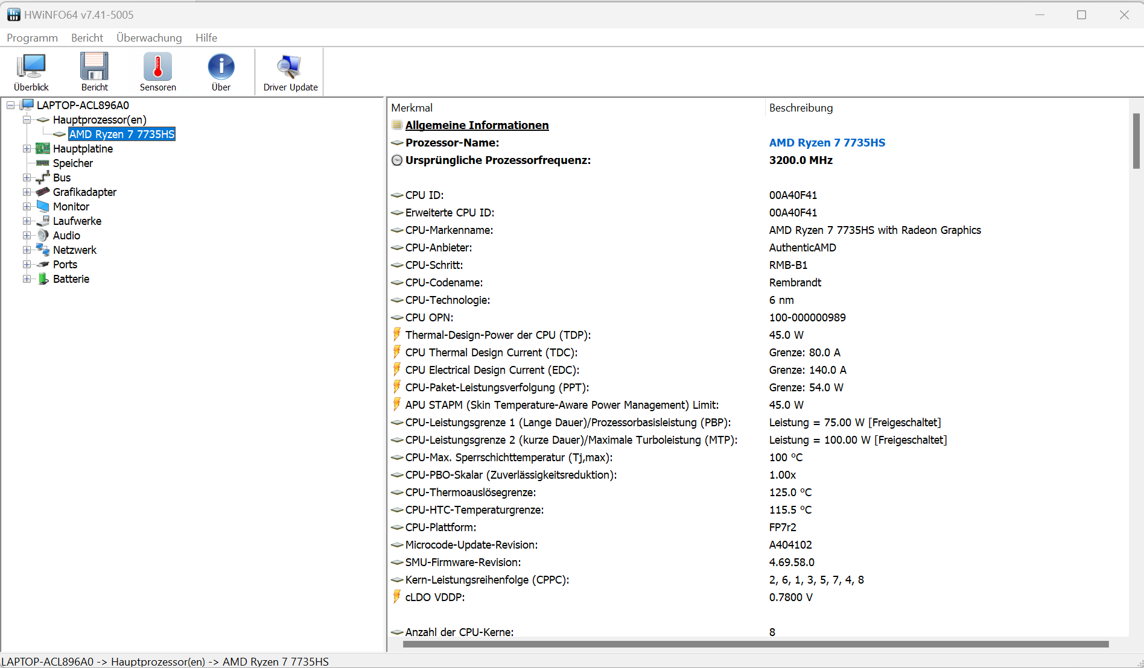The image size is (1144, 668).
Task: Select the Grafikadapter tree icon
Action: pos(43,192)
